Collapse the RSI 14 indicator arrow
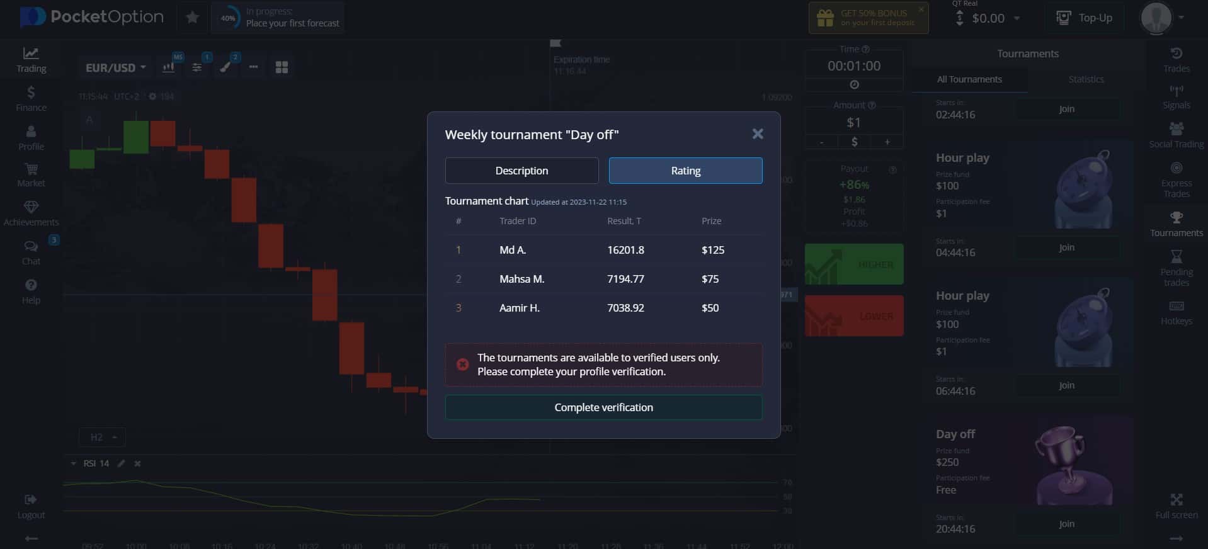 tap(73, 463)
